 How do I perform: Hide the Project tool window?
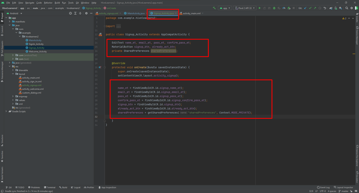tap(91, 13)
